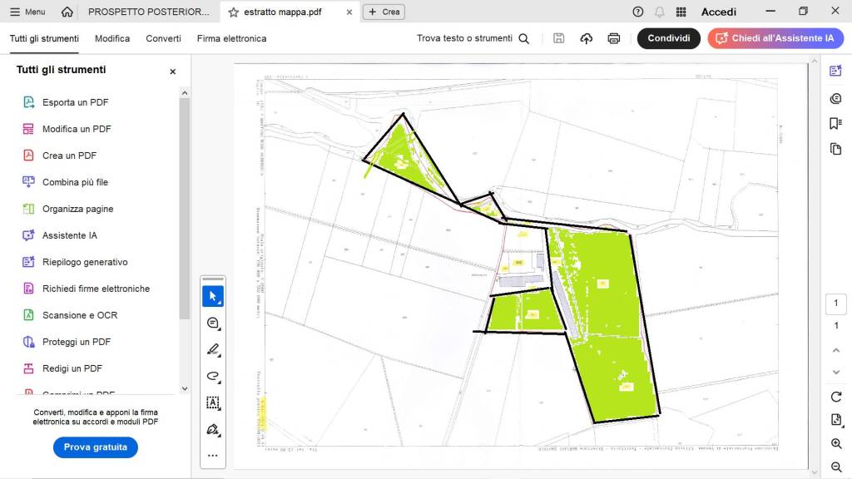
Task: Activate the text box selection tool
Action: coord(213,402)
